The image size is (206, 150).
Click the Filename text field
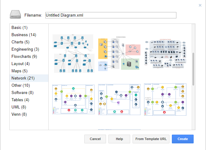pyautogui.click(x=111, y=15)
